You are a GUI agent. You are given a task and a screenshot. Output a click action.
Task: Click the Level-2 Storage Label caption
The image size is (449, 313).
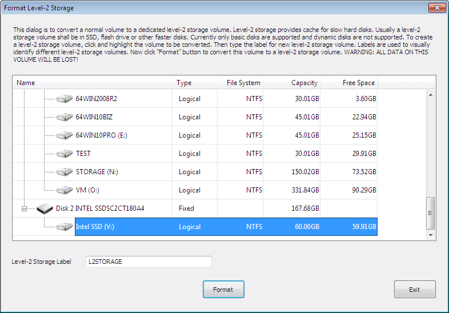41,262
